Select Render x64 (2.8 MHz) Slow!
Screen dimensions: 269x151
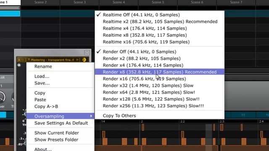click(160, 92)
